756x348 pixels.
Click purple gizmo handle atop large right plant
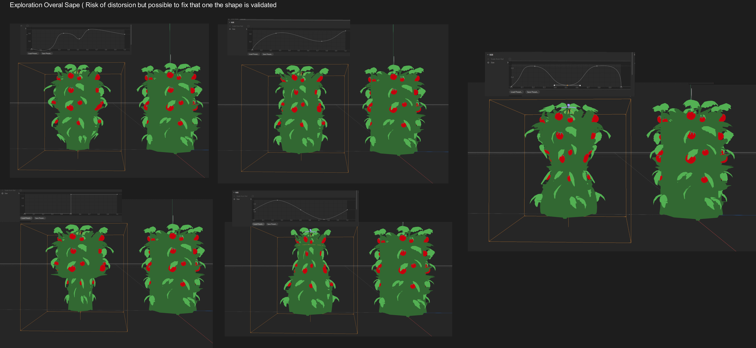pyautogui.click(x=569, y=105)
